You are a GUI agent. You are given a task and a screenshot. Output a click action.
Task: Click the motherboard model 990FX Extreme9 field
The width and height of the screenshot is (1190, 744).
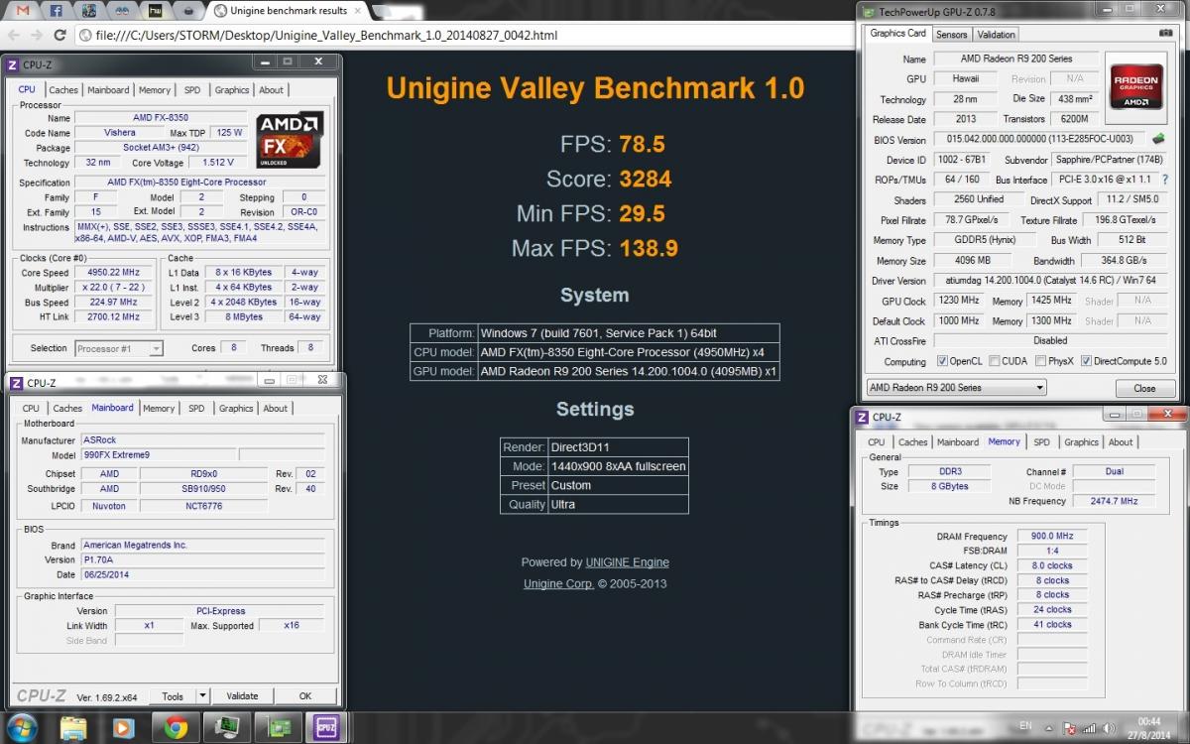pyautogui.click(x=157, y=455)
